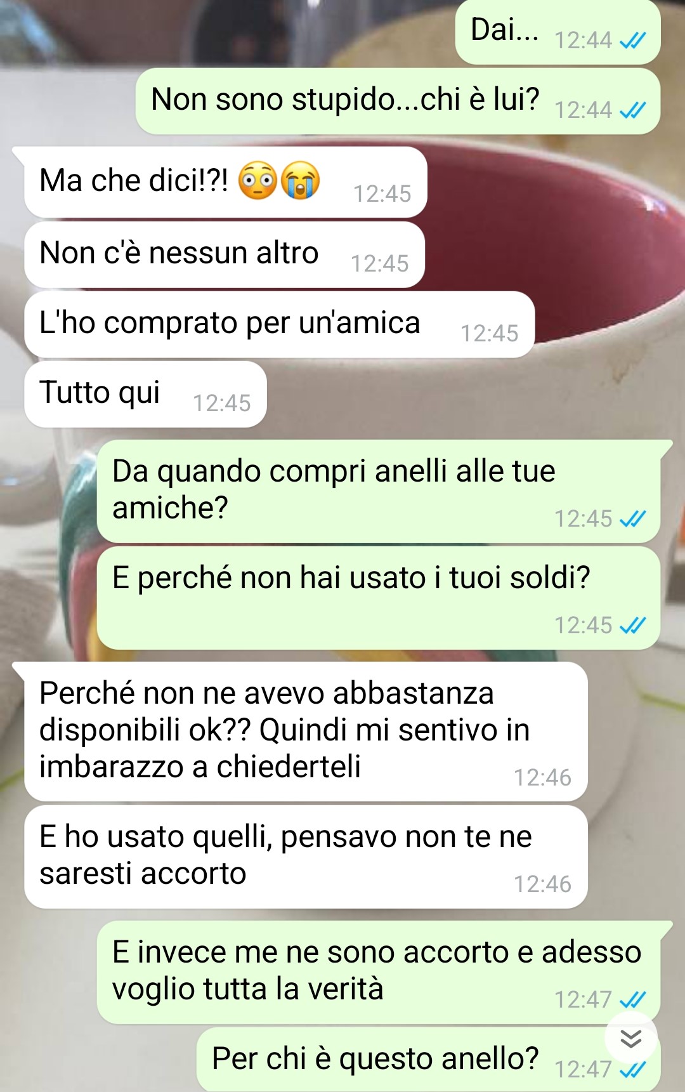Select the 'L'ho comprato per un'amica' message
This screenshot has width=685, height=1092.
tap(279, 324)
